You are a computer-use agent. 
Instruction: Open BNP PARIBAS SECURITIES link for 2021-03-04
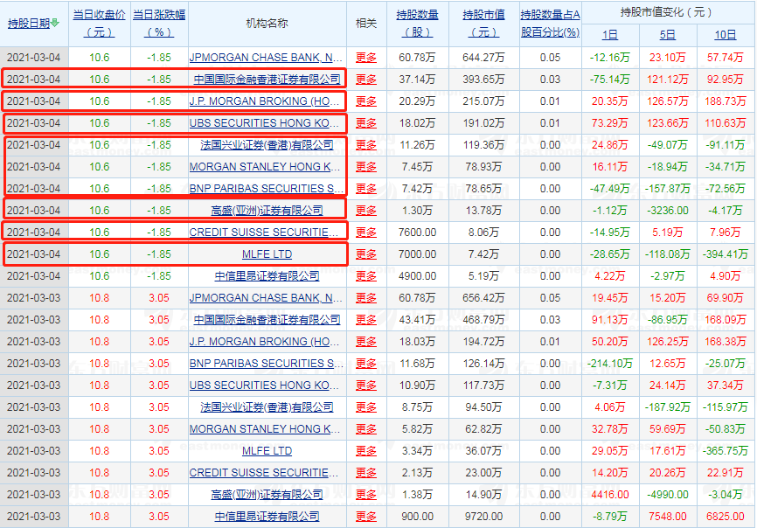point(266,189)
